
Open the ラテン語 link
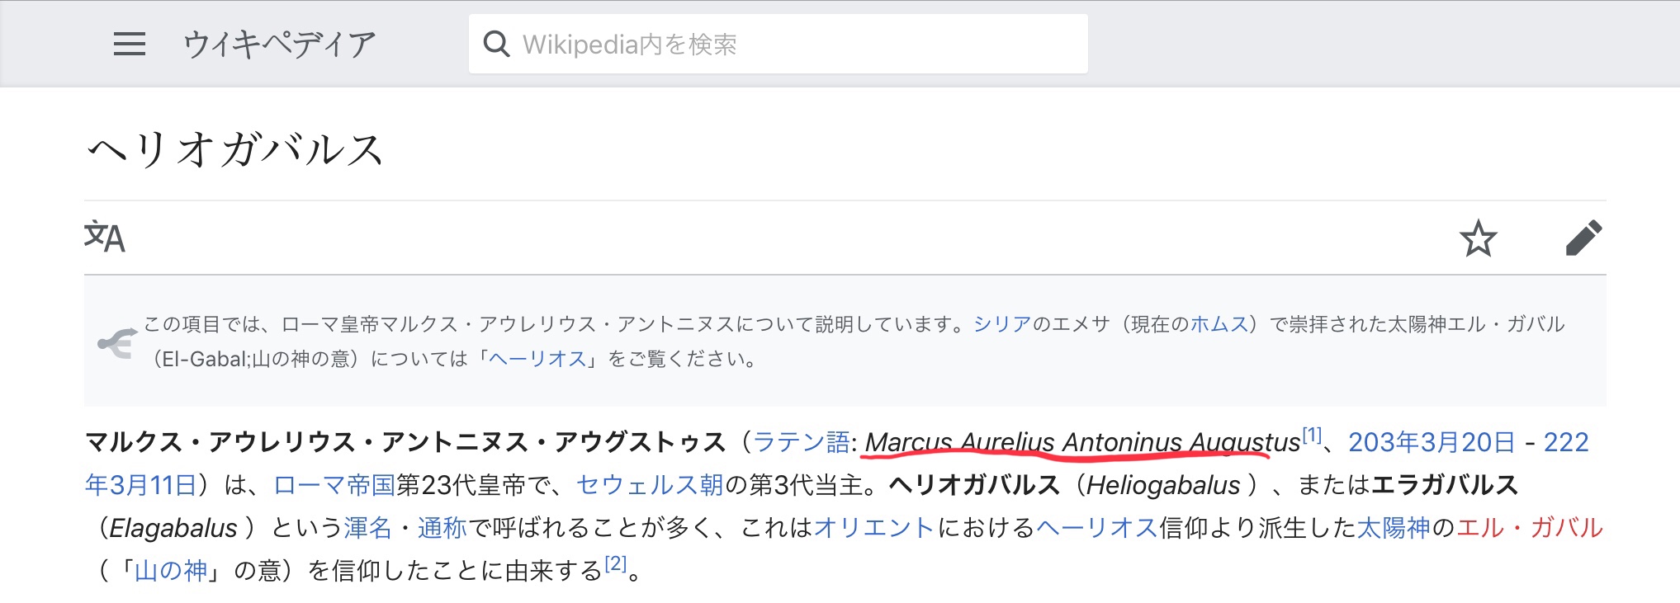point(801,443)
